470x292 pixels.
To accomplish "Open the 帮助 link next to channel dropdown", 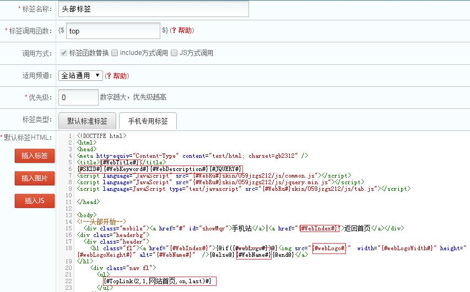I will click(x=120, y=76).
